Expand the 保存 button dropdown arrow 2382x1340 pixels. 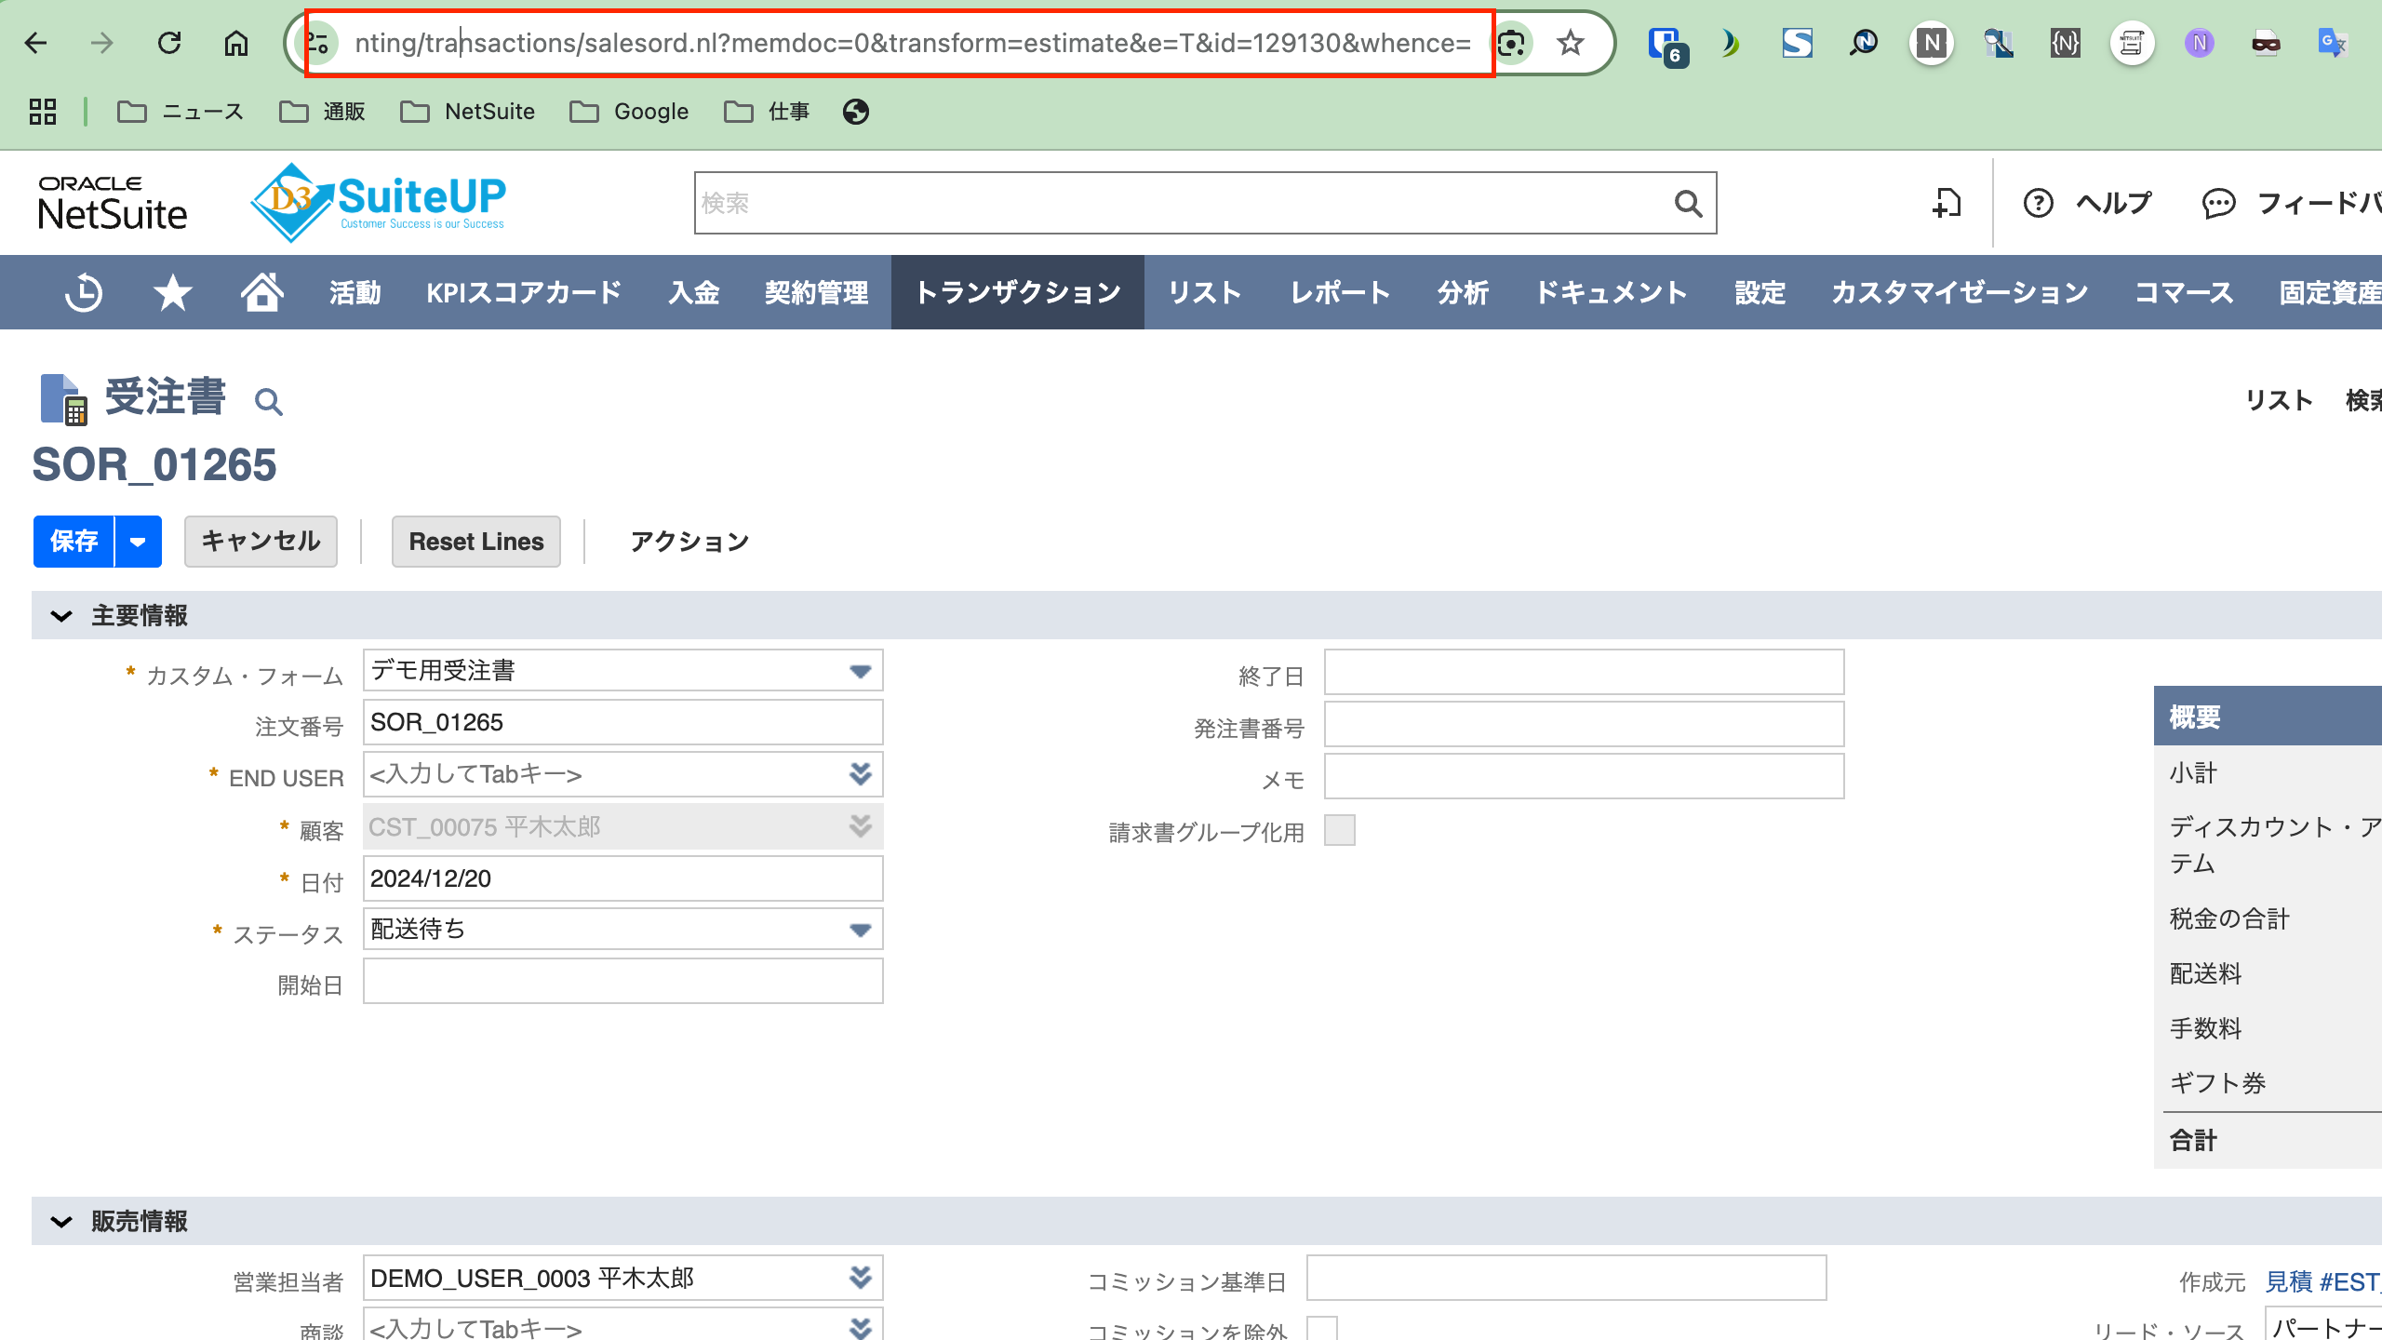tap(138, 542)
